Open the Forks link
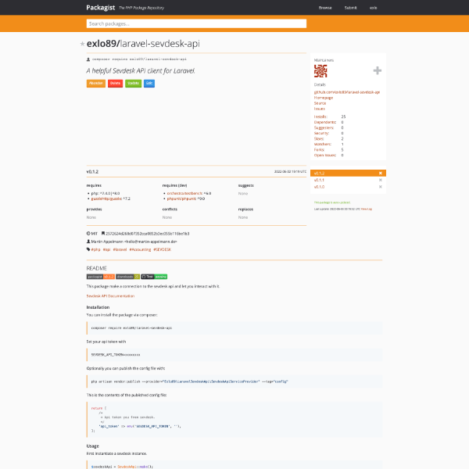The width and height of the screenshot is (469, 469). 319,149
